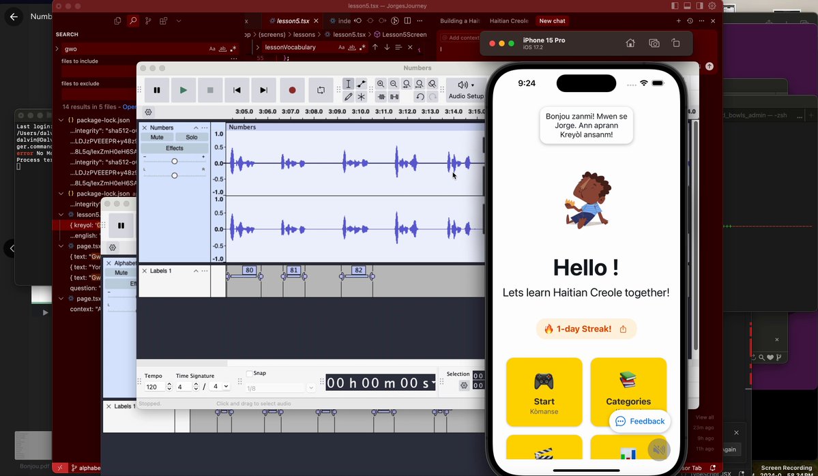Viewport: 818px width, 476px height.
Task: Click Fit selection to width zoom icon
Action: (x=407, y=84)
